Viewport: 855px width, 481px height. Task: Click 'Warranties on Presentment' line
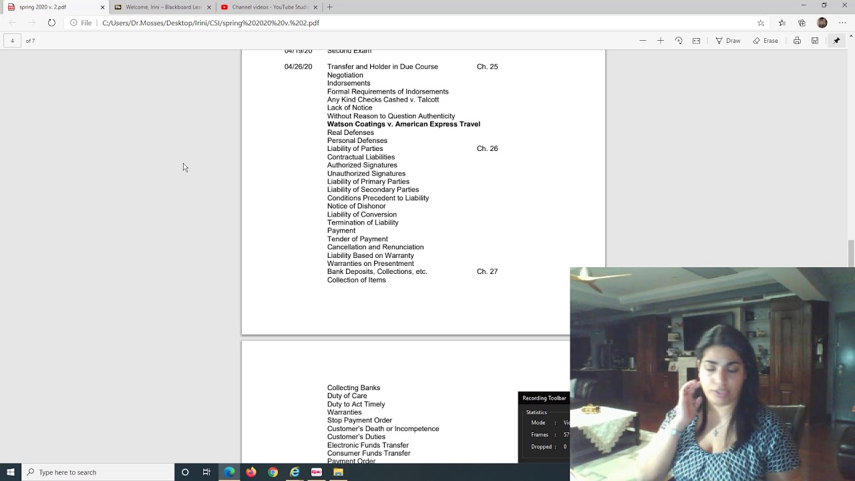(x=371, y=264)
